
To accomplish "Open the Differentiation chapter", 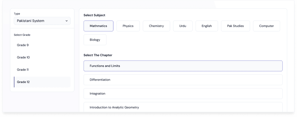I will point(183,80).
